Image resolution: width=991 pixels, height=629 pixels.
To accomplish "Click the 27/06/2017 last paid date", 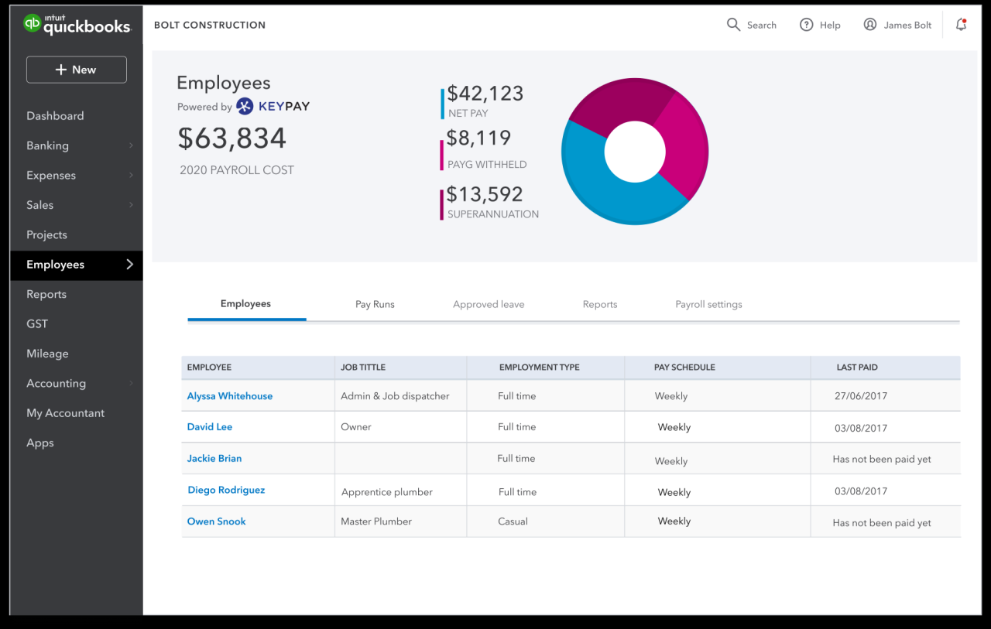I will click(x=861, y=396).
